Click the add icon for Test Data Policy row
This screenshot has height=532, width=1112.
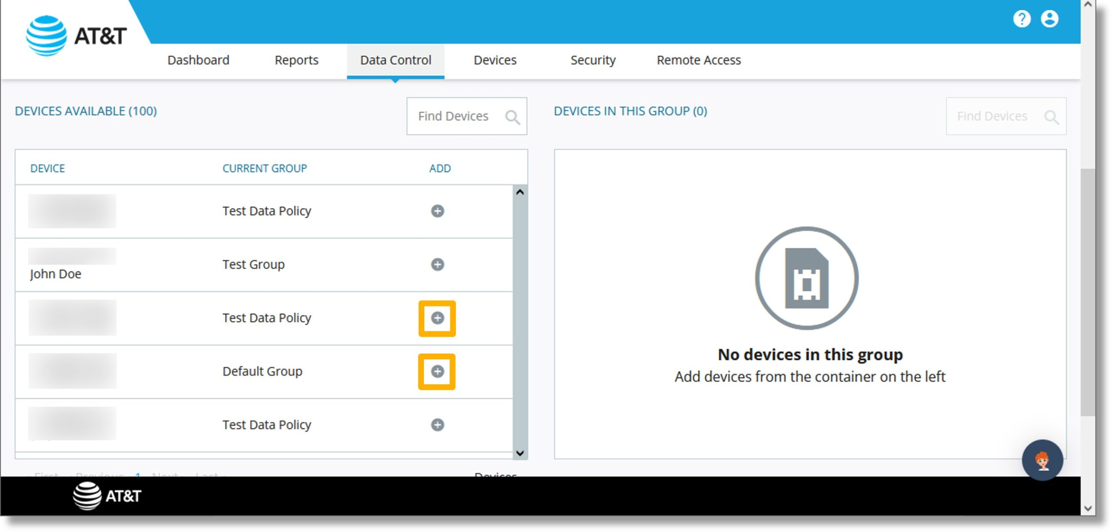click(437, 317)
